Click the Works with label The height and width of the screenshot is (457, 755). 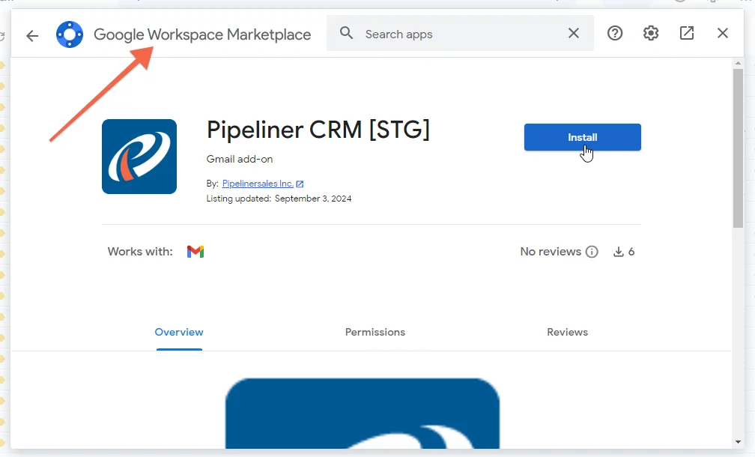140,252
